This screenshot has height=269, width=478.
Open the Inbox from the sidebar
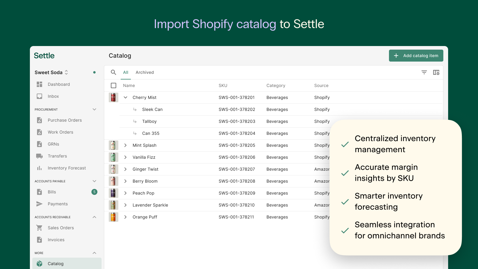39,96
